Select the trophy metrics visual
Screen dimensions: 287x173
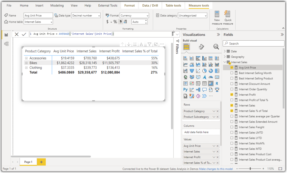(x=217, y=90)
